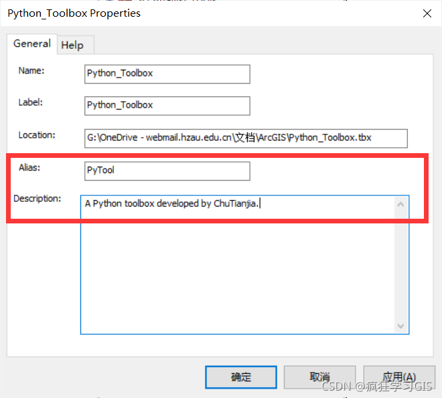Cancel with the 取消 button

click(319, 377)
